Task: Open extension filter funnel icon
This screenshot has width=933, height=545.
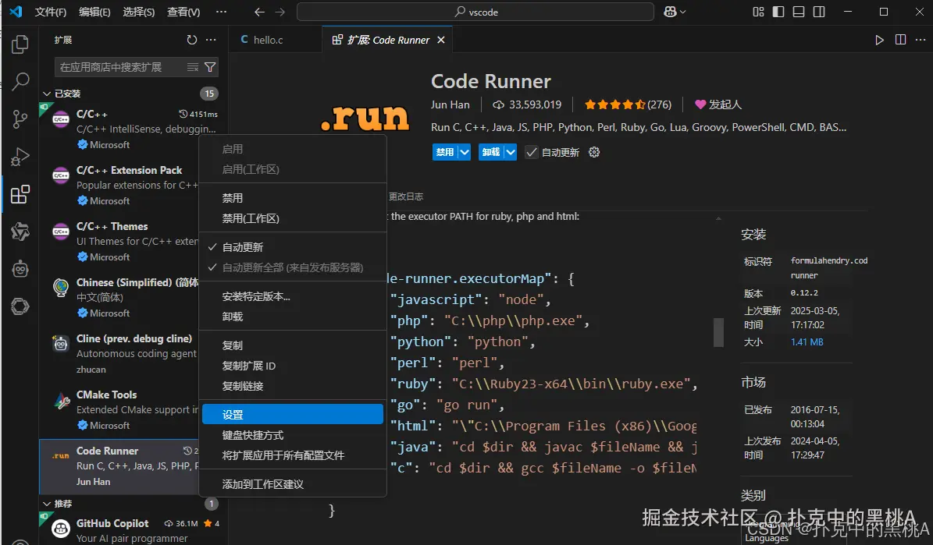Action: pos(209,67)
